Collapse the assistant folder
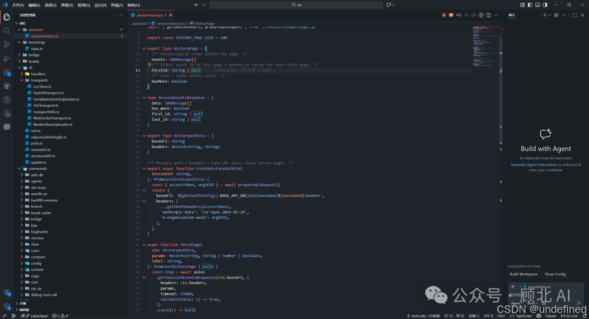This screenshot has height=319, width=589. pyautogui.click(x=20, y=29)
